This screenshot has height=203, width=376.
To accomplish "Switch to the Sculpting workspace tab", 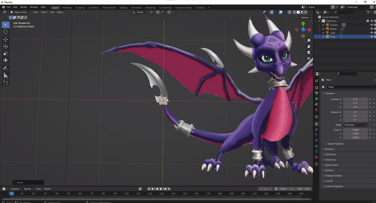I will [80, 8].
